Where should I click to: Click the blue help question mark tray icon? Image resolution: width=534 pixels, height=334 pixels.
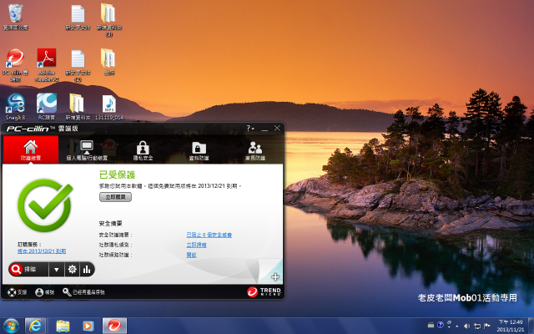tap(440, 325)
